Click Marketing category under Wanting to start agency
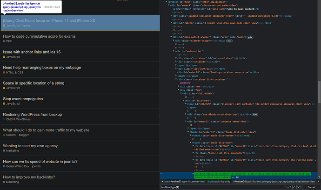Viewport: 321px width, 190px height. tap(11, 150)
